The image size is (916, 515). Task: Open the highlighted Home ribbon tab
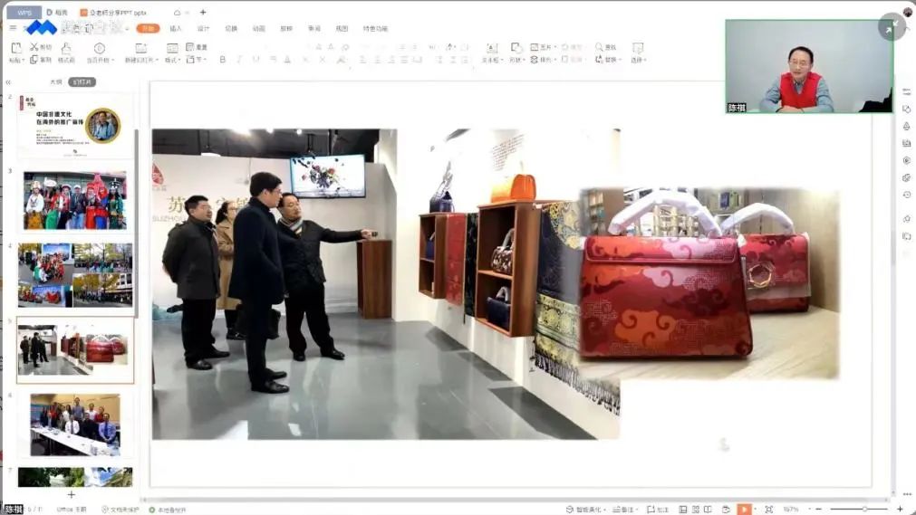(149, 28)
